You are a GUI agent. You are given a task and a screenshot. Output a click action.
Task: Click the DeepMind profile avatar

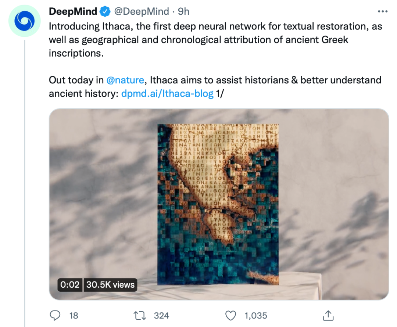pyautogui.click(x=24, y=21)
